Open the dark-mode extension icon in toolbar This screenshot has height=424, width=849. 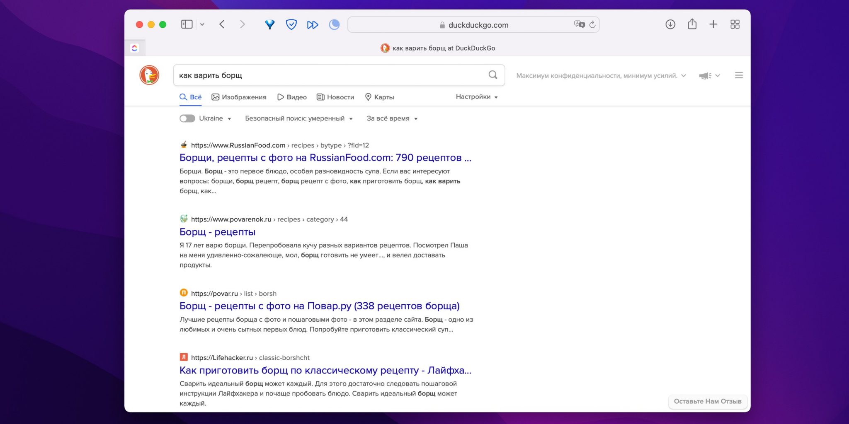pos(334,24)
